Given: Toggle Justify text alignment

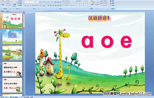Looking at the screenshot, I should pyautogui.click(x=56, y=5).
